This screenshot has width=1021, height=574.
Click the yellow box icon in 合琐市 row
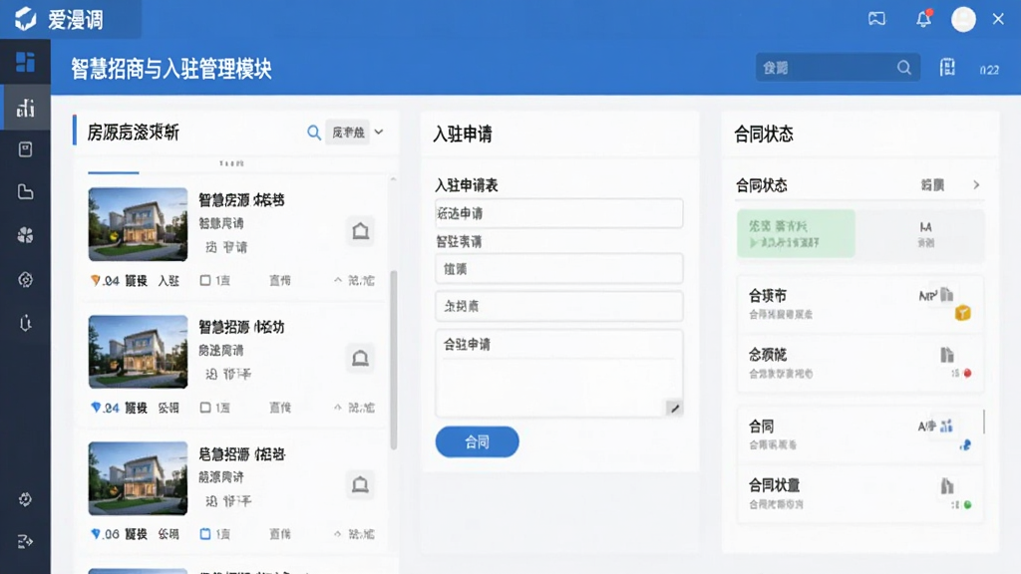[962, 314]
